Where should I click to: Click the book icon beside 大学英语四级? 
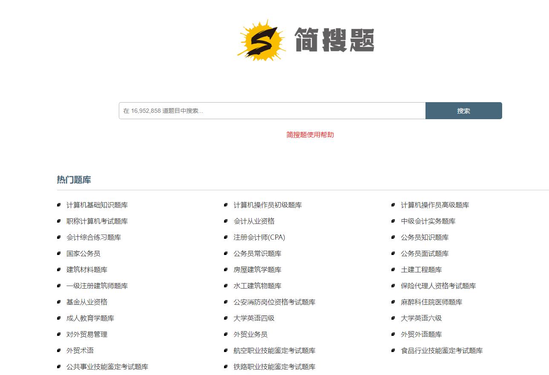tap(226, 318)
